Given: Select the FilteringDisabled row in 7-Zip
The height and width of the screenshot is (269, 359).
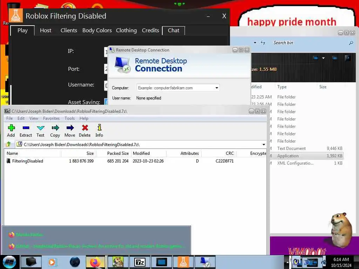Looking at the screenshot, I should tap(135, 161).
